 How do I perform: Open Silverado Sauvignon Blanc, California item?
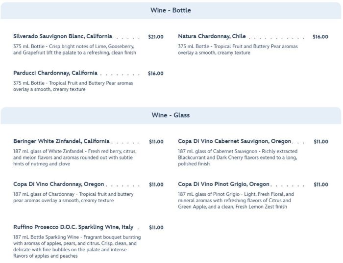tap(63, 36)
